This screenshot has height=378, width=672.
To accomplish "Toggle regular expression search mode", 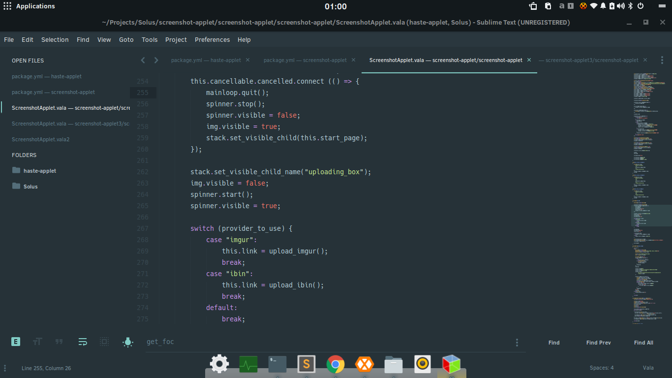I will coord(16,342).
